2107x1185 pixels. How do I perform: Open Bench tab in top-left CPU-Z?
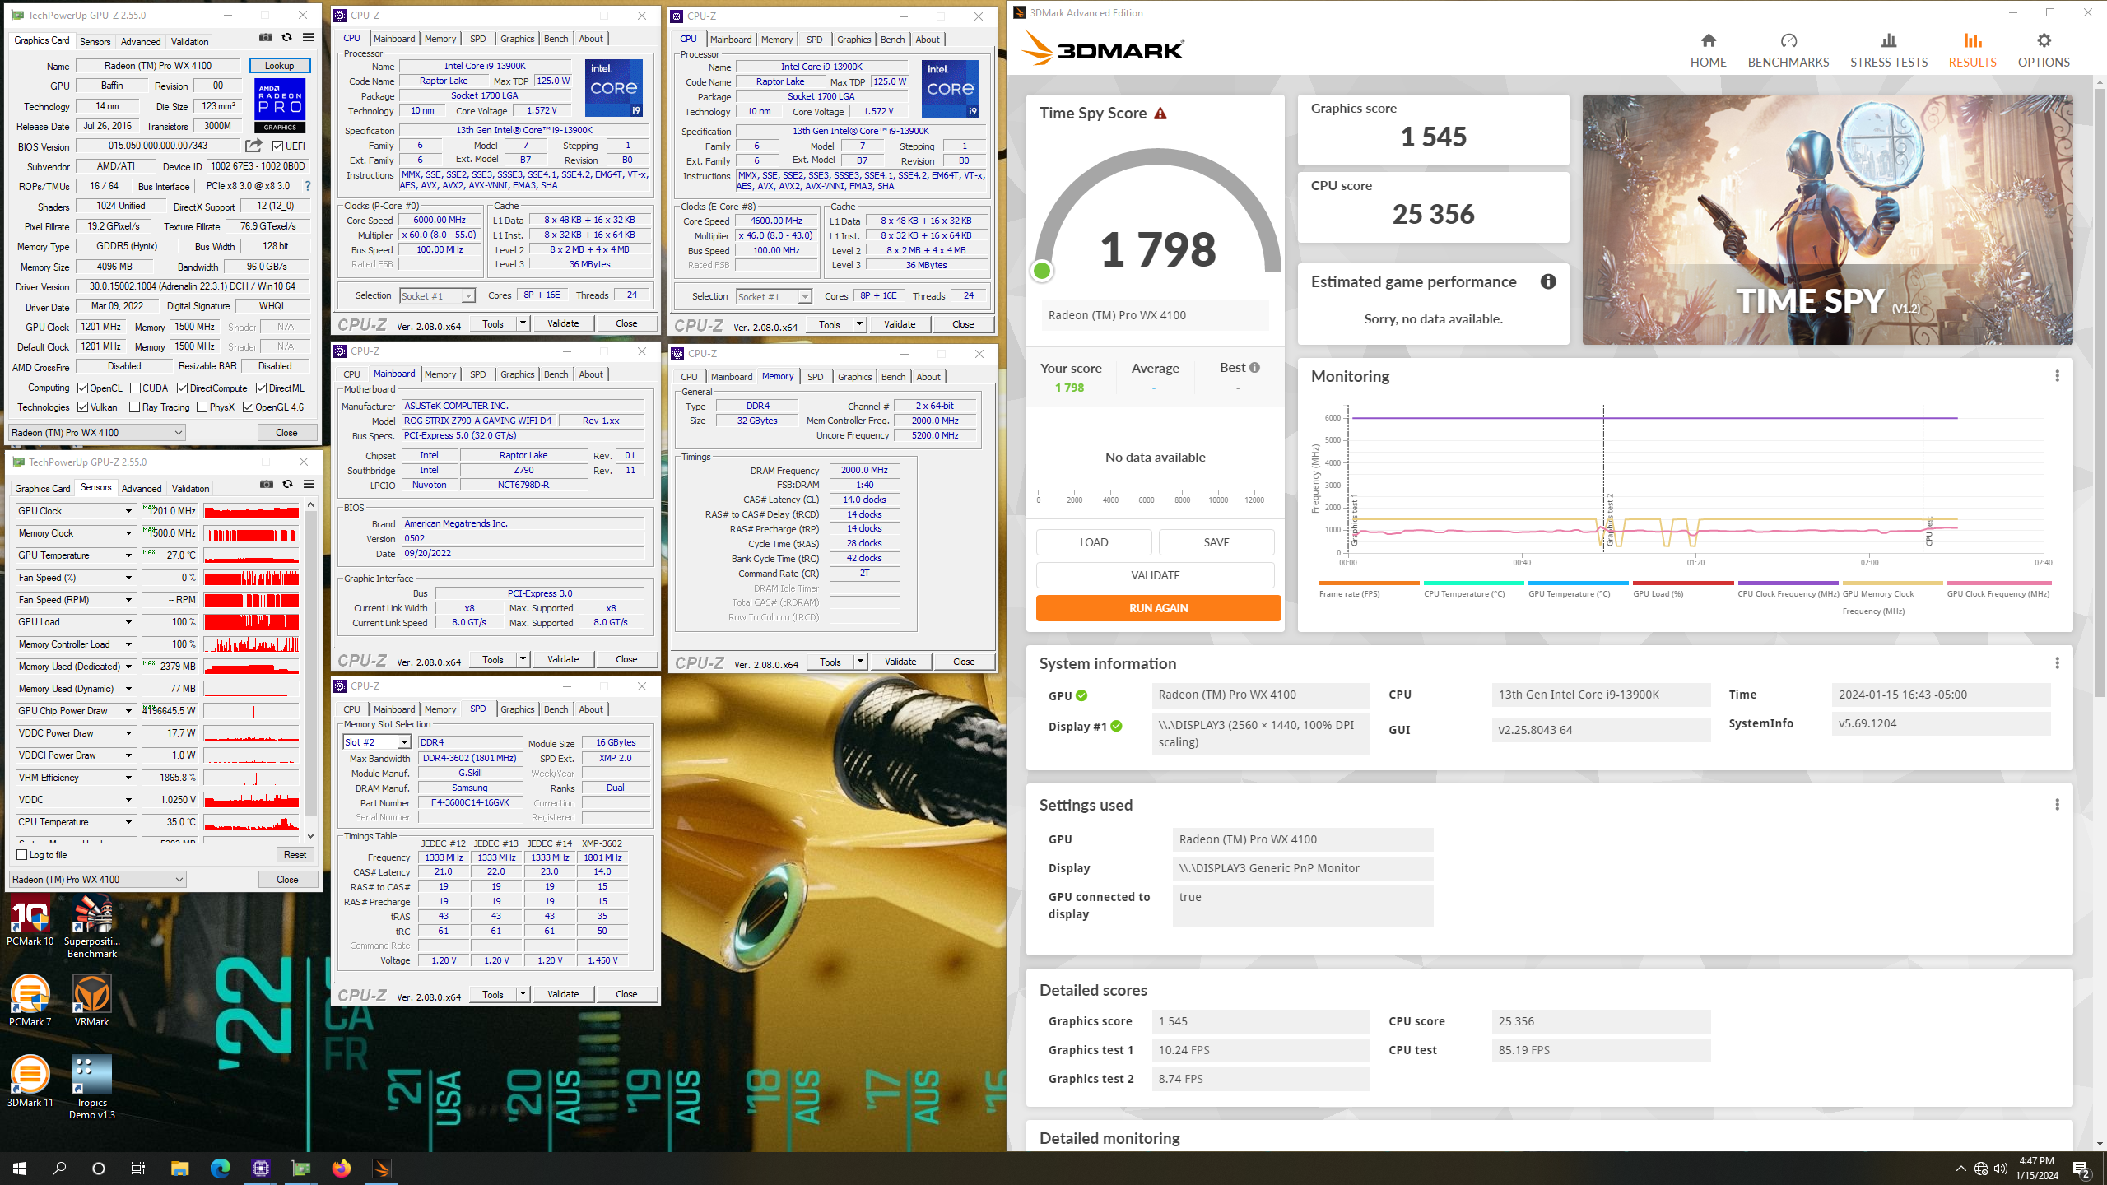556,39
